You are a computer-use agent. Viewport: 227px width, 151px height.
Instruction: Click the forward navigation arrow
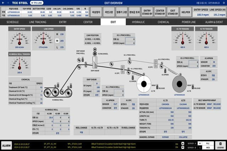click(8, 2)
